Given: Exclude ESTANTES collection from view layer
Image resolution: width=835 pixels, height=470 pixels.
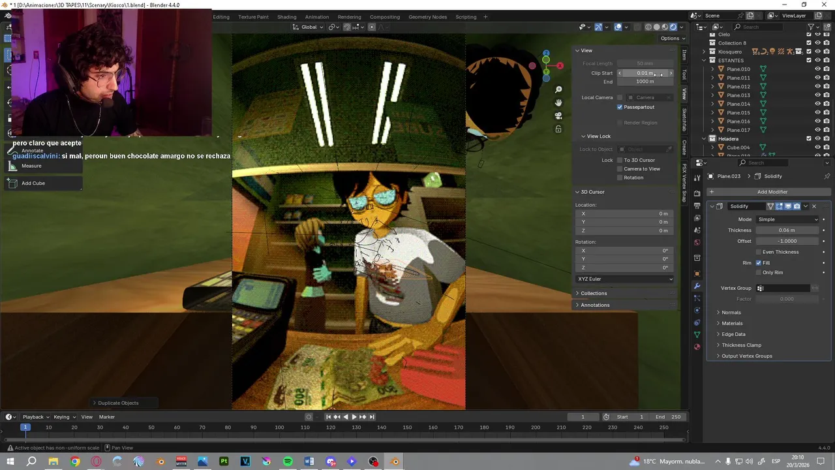Looking at the screenshot, I should [809, 60].
